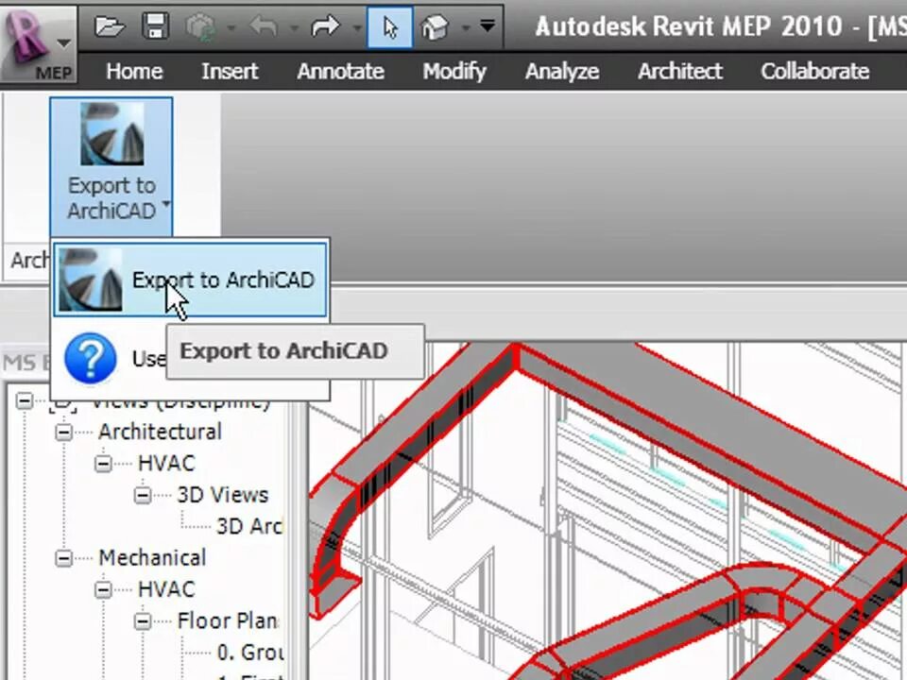Select the Architectural tree item

tap(161, 432)
